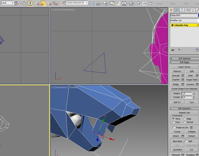
Task: Toggle the Spinner Snap icon
Action: [x=55, y=3]
